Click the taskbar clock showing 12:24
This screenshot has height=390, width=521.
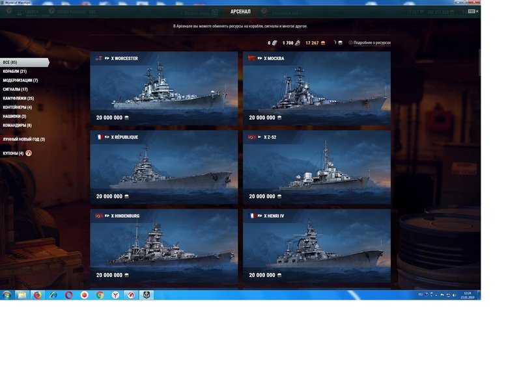468,295
